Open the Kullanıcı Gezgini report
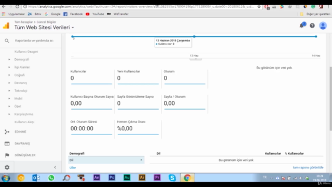Image resolution: width=332 pixels, height=187 pixels. coord(26,51)
